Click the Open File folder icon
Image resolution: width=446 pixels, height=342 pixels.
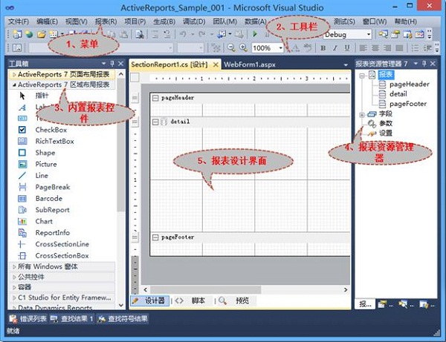[42, 34]
